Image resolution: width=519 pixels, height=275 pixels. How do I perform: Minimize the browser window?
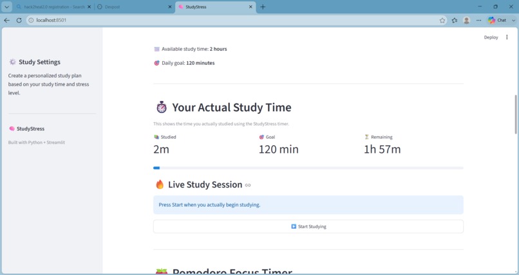click(480, 6)
